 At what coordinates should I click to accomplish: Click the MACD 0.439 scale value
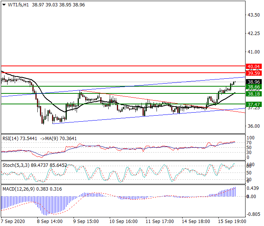point(253,188)
